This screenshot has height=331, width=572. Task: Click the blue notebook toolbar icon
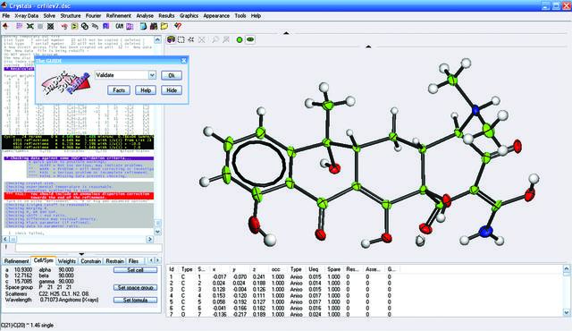(143, 26)
